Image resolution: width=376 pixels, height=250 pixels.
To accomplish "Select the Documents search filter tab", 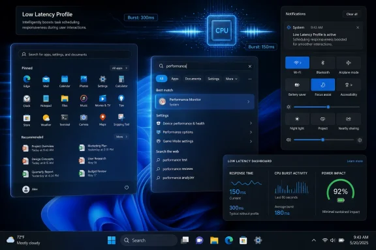I will pos(193,79).
